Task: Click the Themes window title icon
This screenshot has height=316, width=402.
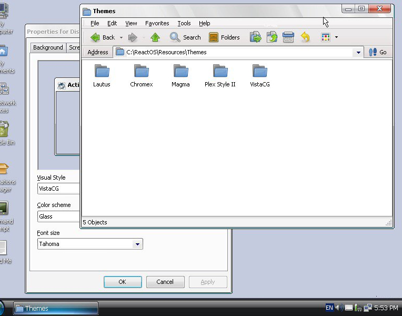Action: pyautogui.click(x=87, y=11)
